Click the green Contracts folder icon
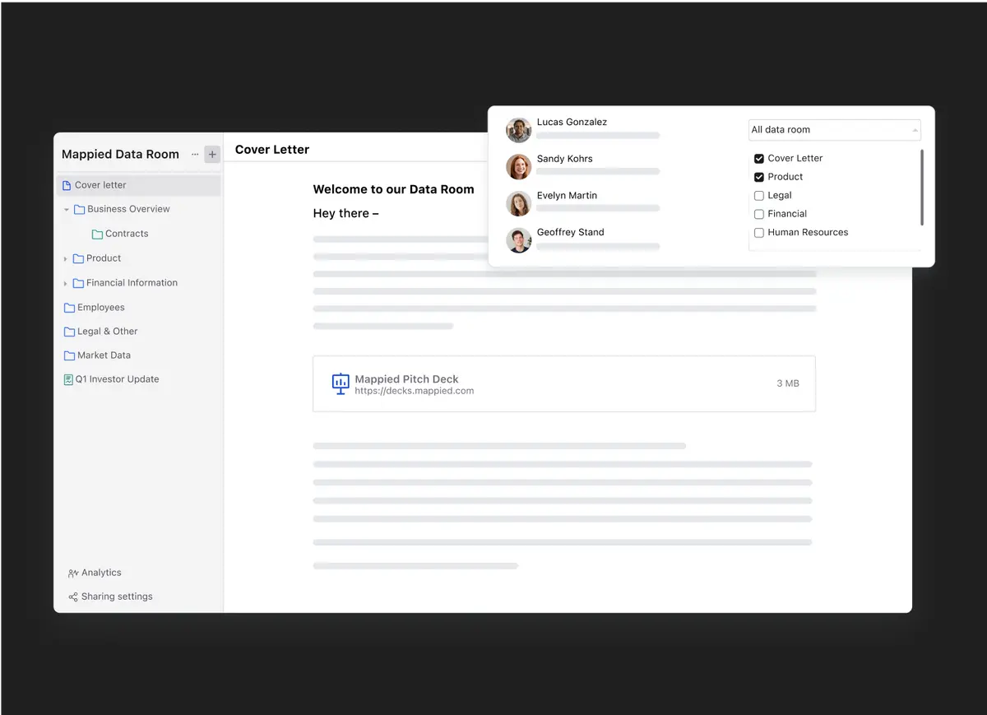Screen dimensions: 987x715 pos(96,234)
